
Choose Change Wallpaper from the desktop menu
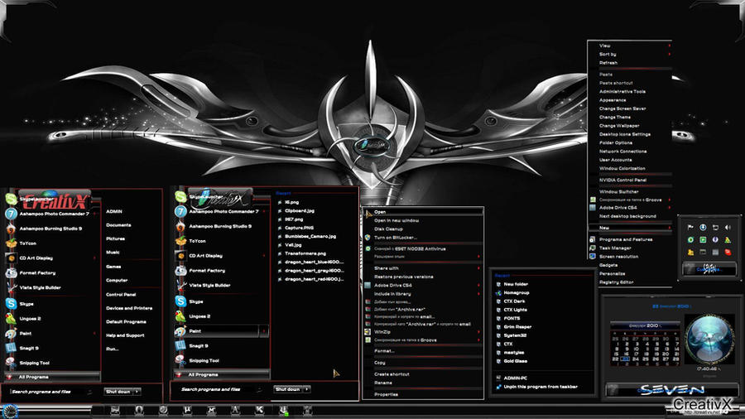(x=619, y=126)
